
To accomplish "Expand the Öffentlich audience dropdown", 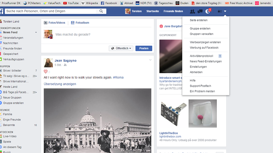I will tap(121, 48).
